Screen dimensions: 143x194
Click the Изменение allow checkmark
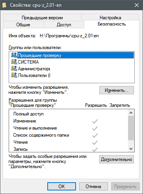[95, 121]
